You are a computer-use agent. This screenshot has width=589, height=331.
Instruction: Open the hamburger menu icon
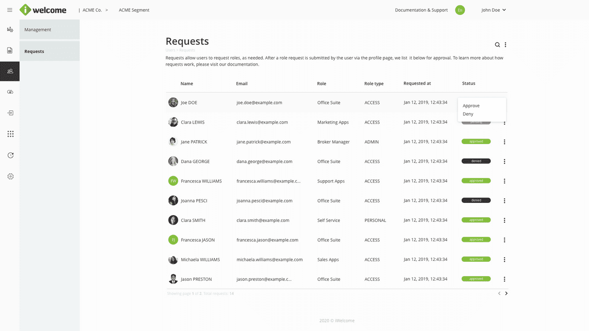(10, 10)
